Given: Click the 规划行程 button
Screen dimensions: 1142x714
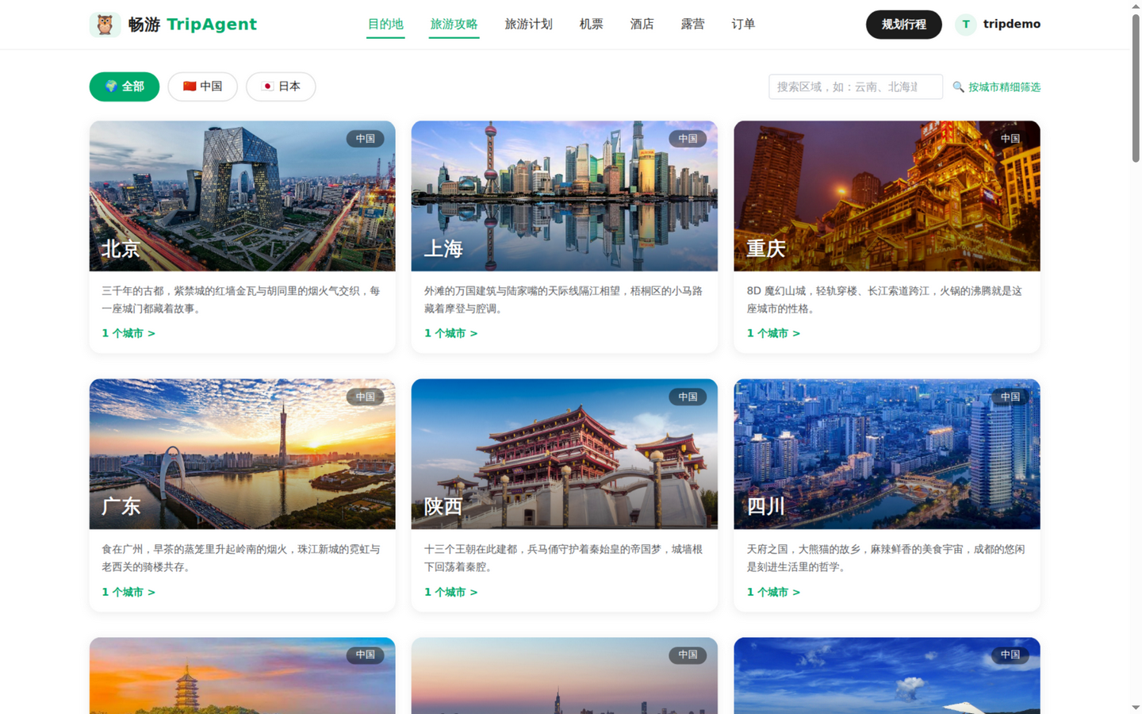Looking at the screenshot, I should tap(903, 25).
